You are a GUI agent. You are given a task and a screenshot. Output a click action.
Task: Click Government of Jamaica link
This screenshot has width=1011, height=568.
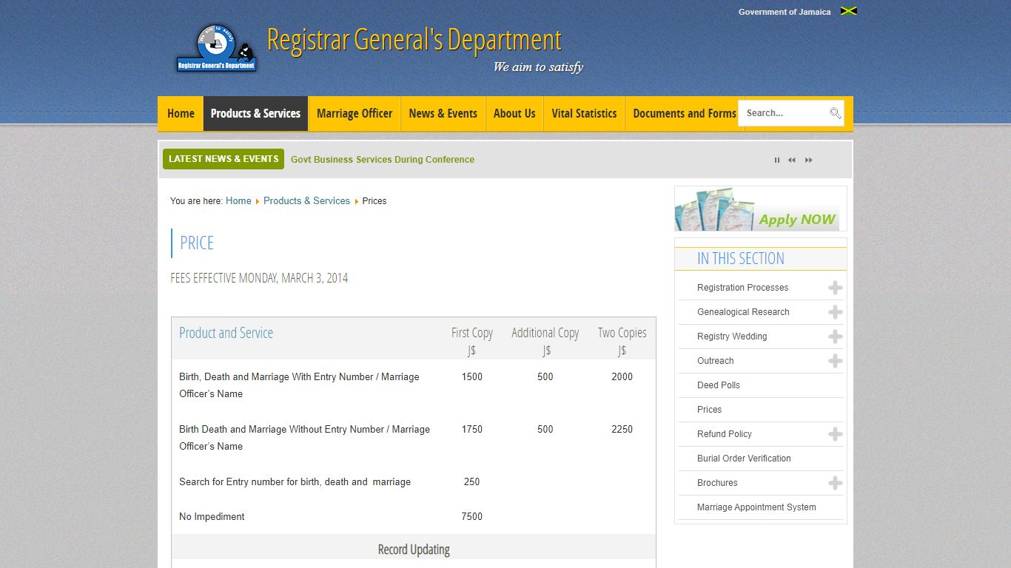point(785,12)
